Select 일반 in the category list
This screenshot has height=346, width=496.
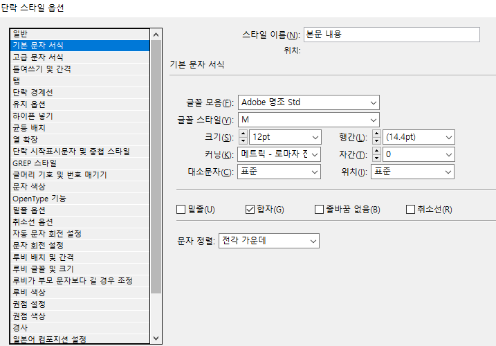click(x=80, y=34)
